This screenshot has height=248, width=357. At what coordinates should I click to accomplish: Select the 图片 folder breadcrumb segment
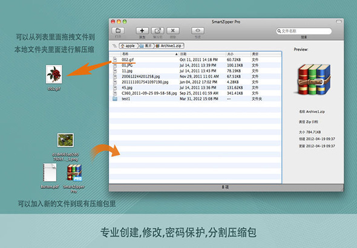click(146, 46)
